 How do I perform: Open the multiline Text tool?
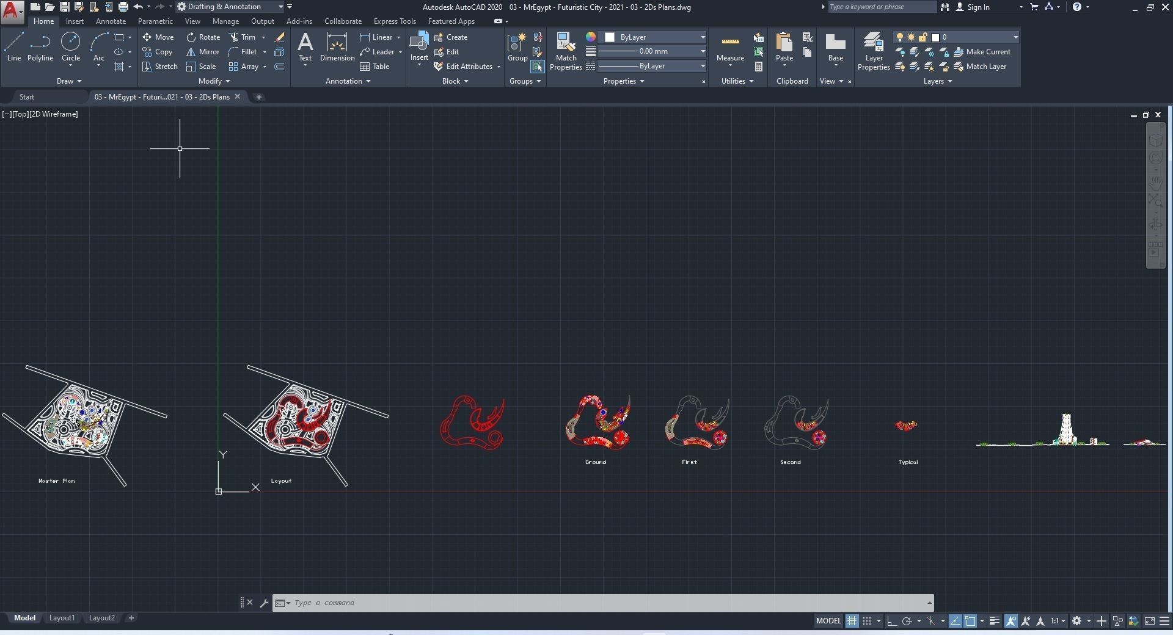coord(305,48)
